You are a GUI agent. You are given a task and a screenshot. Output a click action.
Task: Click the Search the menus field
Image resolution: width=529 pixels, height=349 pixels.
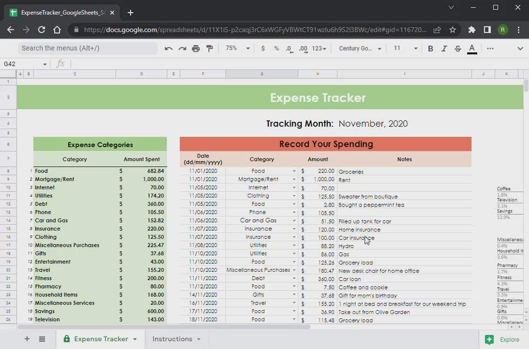[88, 48]
